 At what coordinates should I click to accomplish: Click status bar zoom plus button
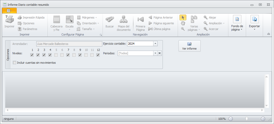pos(263,119)
